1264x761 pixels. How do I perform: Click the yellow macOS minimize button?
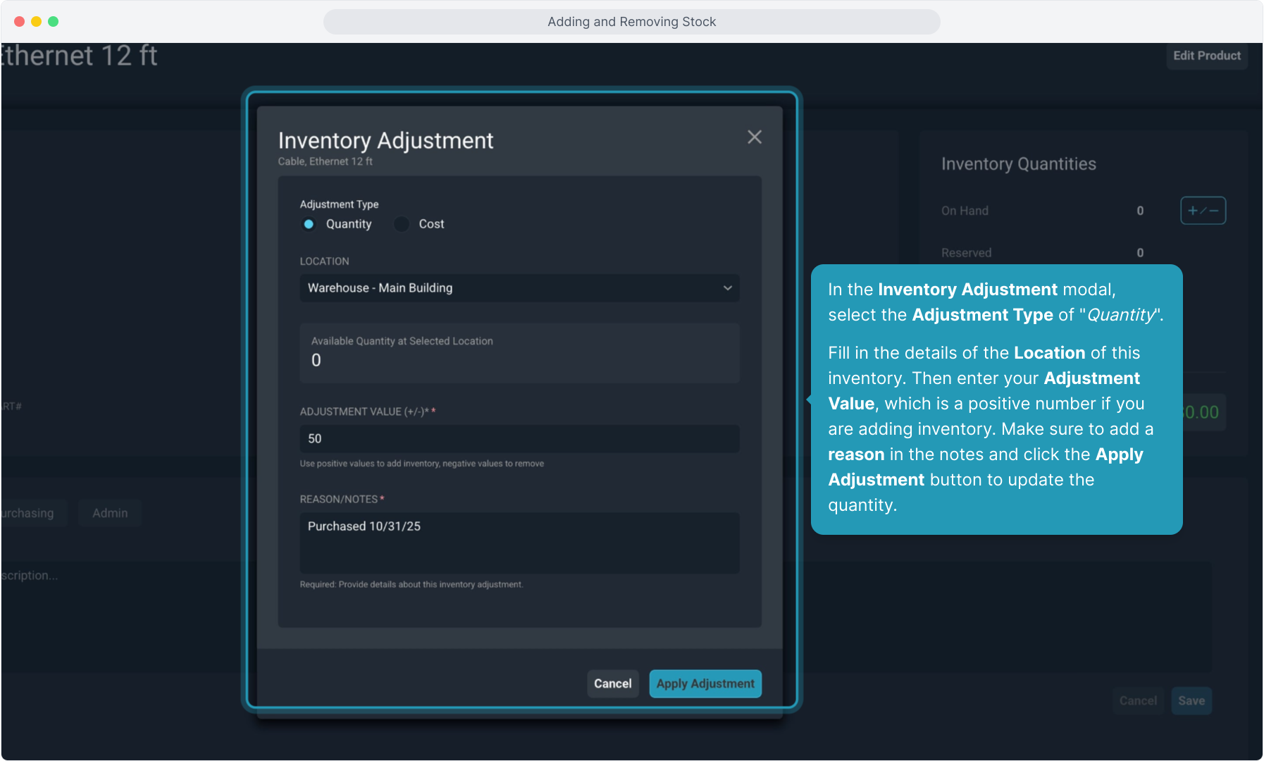pos(36,22)
